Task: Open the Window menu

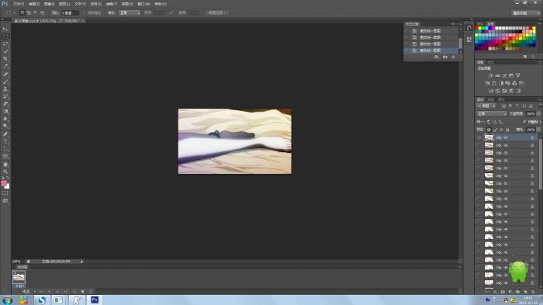Action: coord(144,4)
